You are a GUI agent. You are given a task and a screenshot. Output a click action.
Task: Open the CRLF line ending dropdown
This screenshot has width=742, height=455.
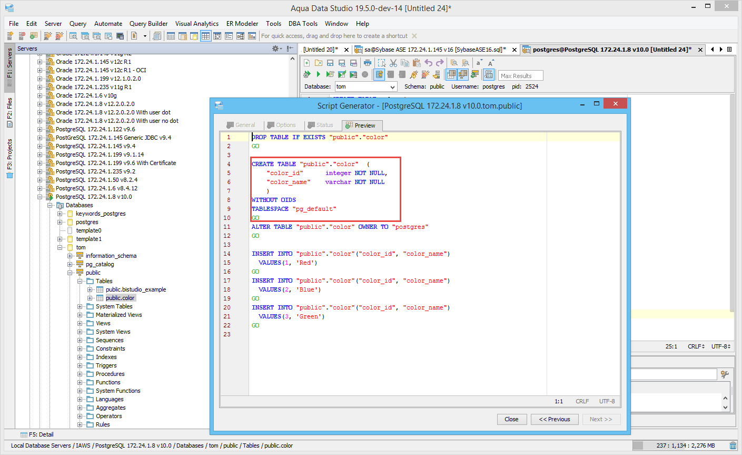696,346
